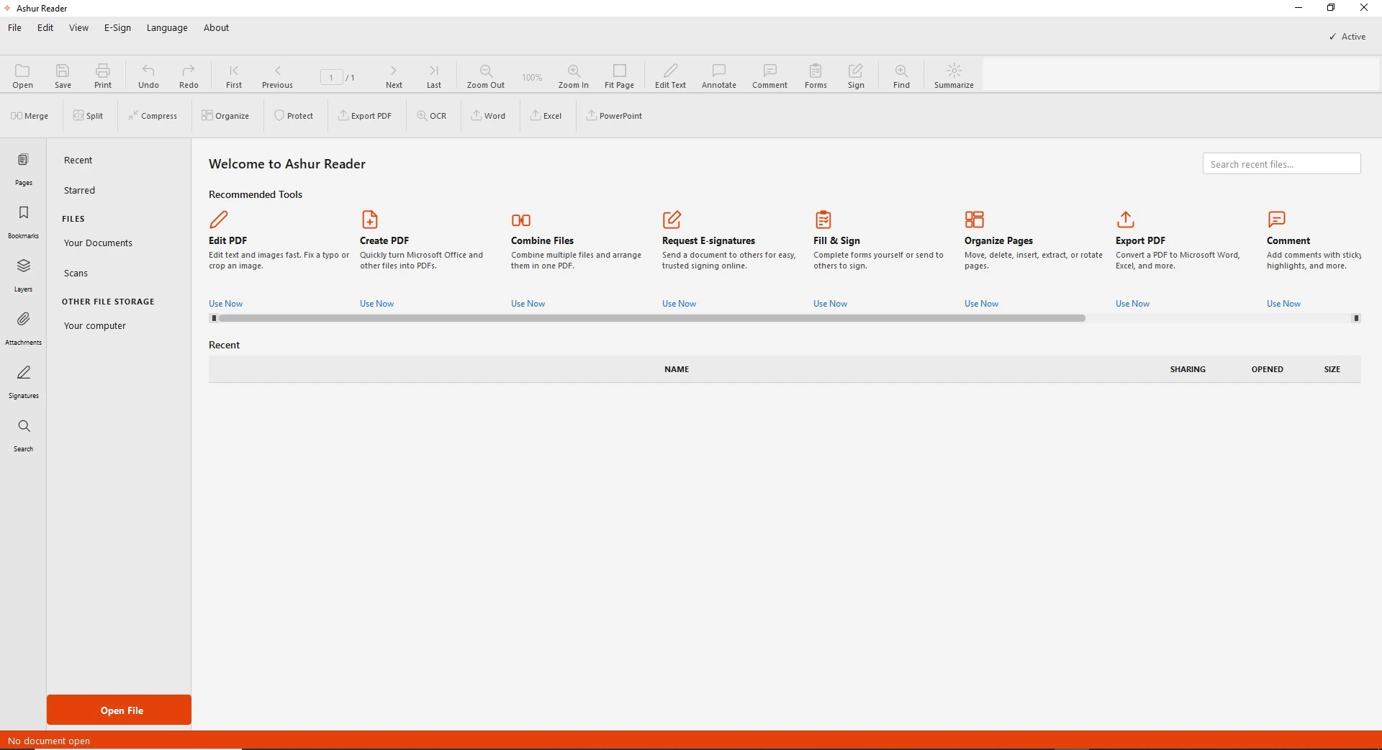1382x750 pixels.
Task: Open the View menu
Action: [78, 28]
